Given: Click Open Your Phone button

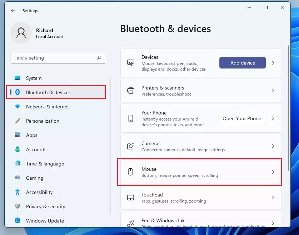Looking at the screenshot, I should 242,118.
